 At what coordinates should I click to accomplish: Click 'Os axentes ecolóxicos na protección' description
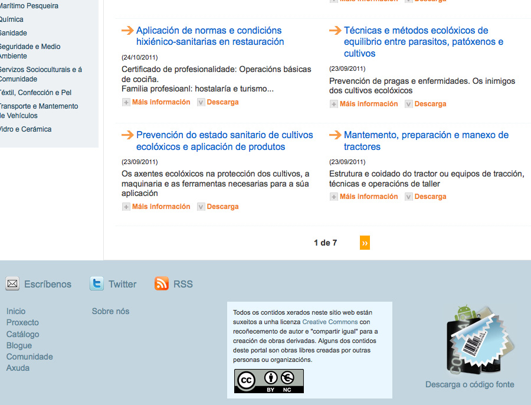tap(215, 184)
